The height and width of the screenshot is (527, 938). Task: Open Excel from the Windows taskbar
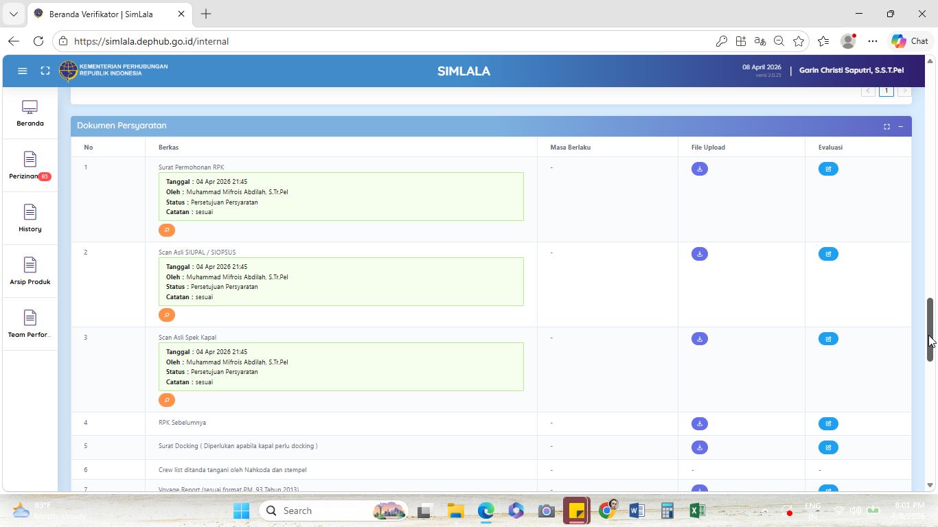[x=696, y=511]
